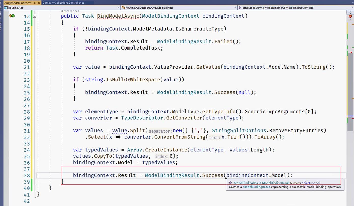Collapse the BindModelAsync method on line 13
The image size is (354, 206).
(x=35, y=16)
